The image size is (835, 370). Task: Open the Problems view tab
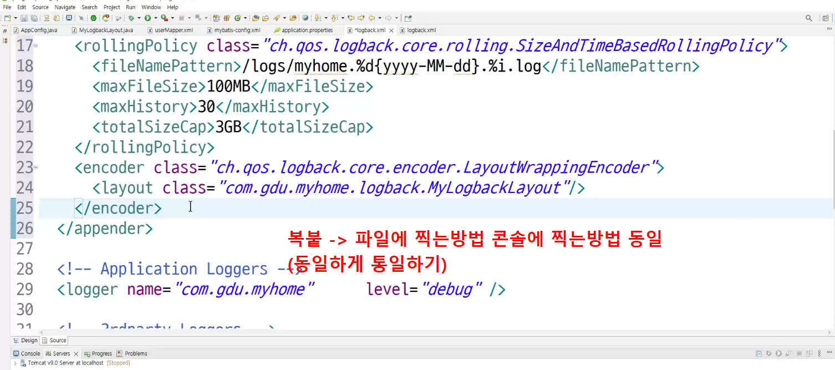[x=132, y=353]
